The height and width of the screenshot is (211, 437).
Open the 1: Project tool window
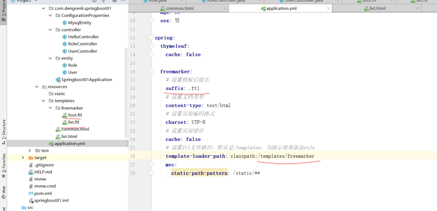click(x=4, y=11)
